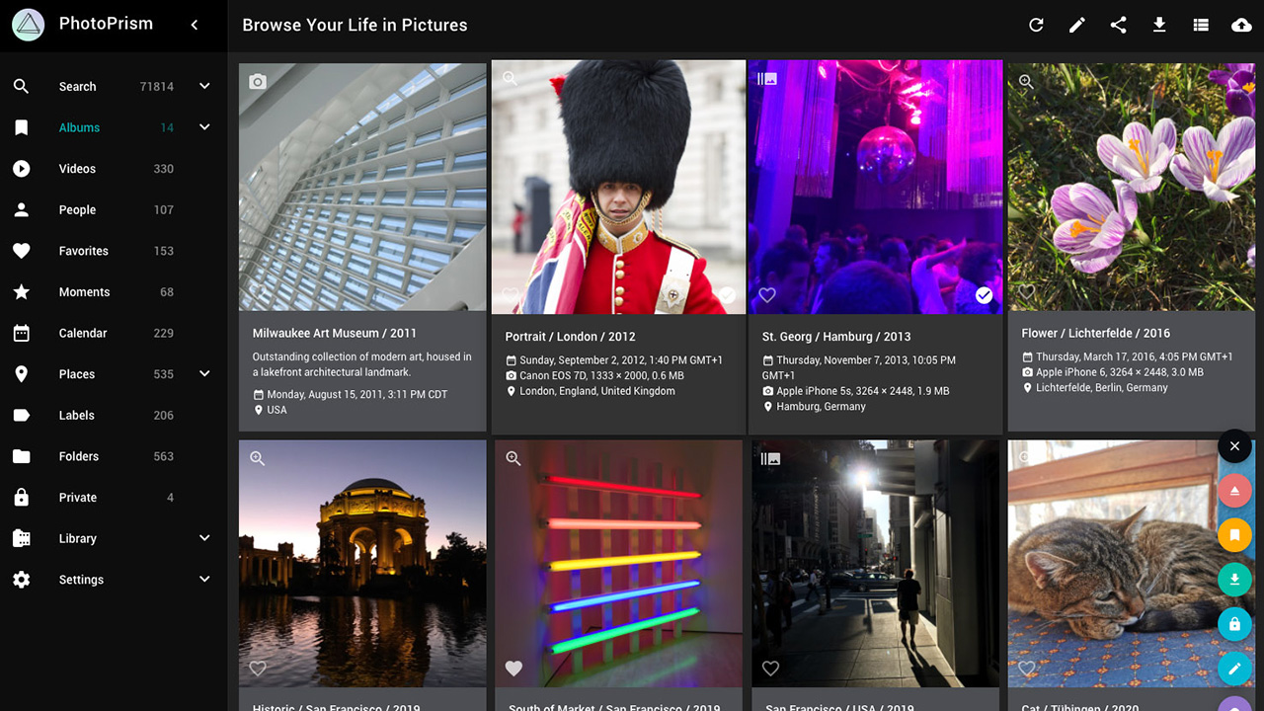Open the zoom icon on the Flower photo
The width and height of the screenshot is (1264, 711).
1026,82
